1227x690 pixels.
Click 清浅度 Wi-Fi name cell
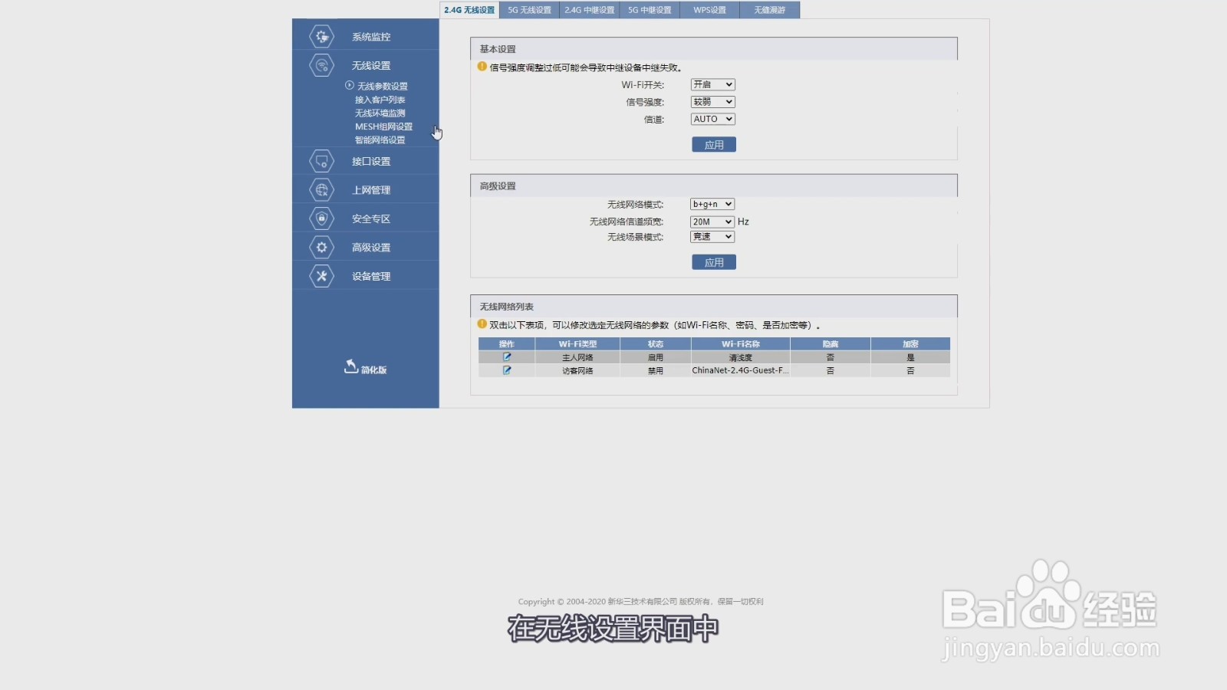coord(741,357)
